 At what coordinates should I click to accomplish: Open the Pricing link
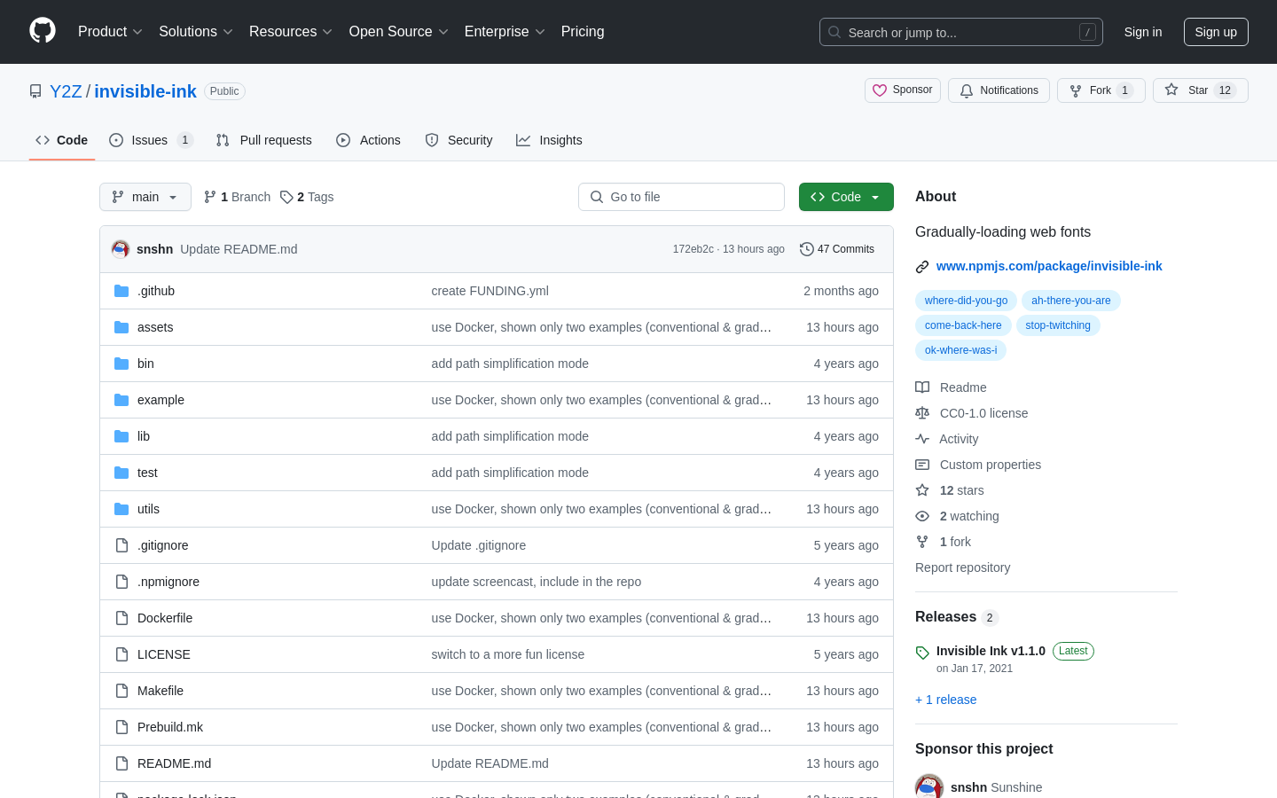[x=583, y=31]
